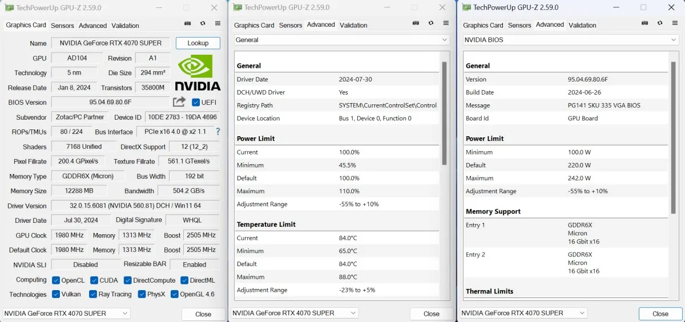685x322 pixels.
Task: Click the BIOS Version field 95.04.69.80.6F
Action: (x=111, y=103)
